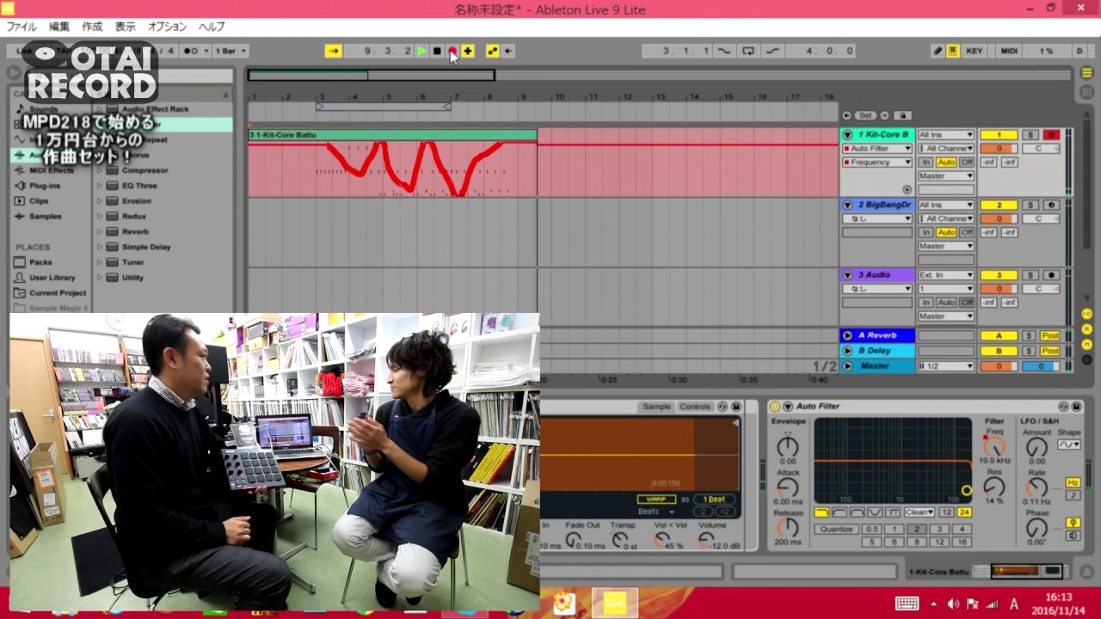
Task: Stop playback with the square stop button
Action: 437,51
